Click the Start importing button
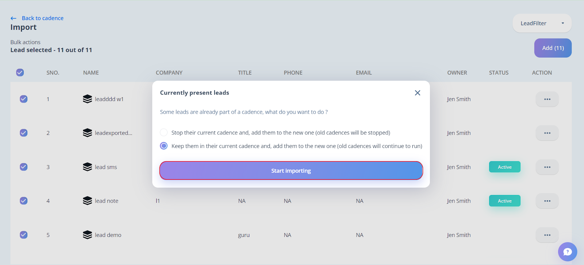Screen dimensions: 584x265 coord(291,171)
